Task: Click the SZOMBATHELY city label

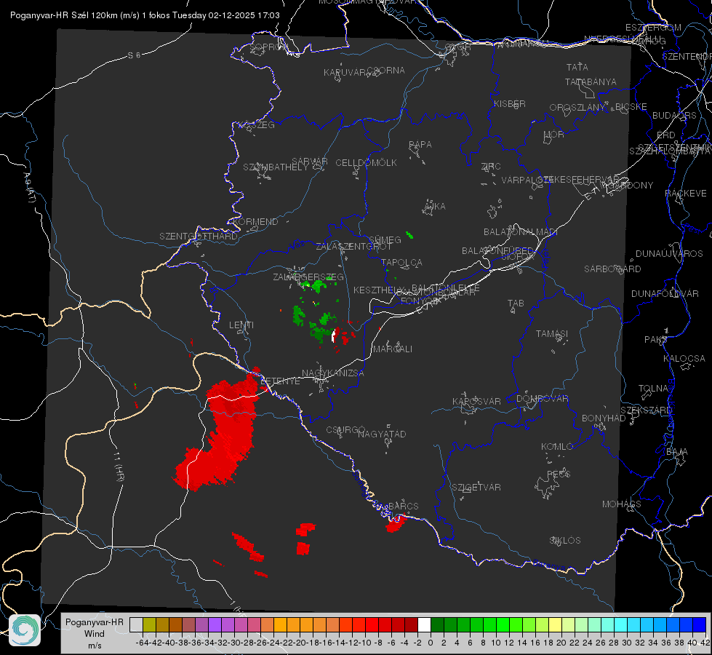Action: [276, 167]
